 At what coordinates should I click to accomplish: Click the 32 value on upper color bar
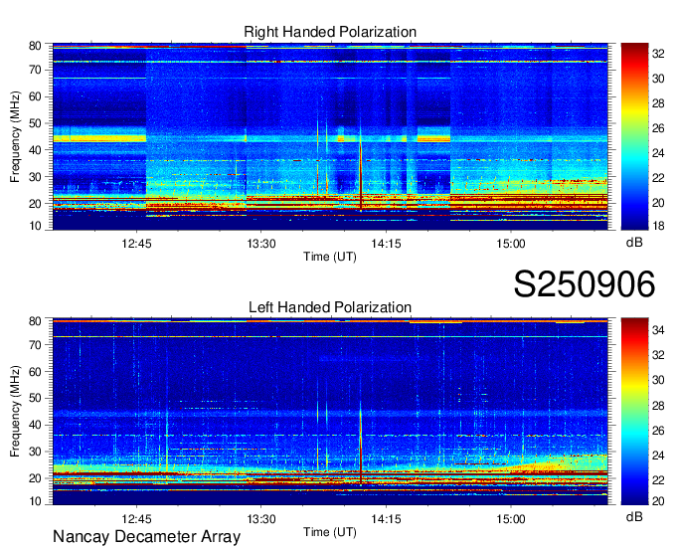pos(658,54)
